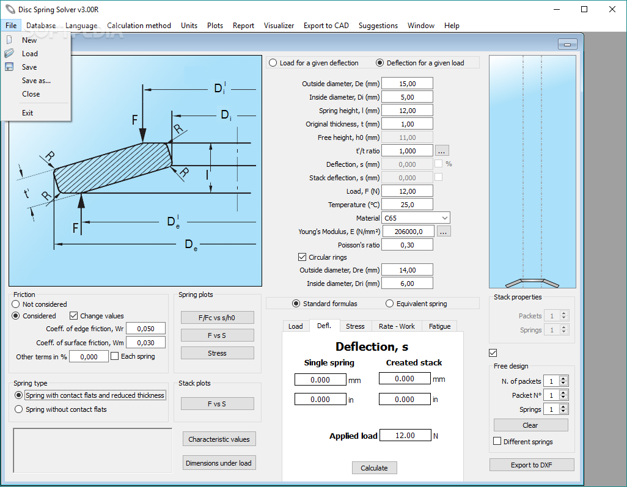Decrease the Free design Springs spinner

pos(563,411)
